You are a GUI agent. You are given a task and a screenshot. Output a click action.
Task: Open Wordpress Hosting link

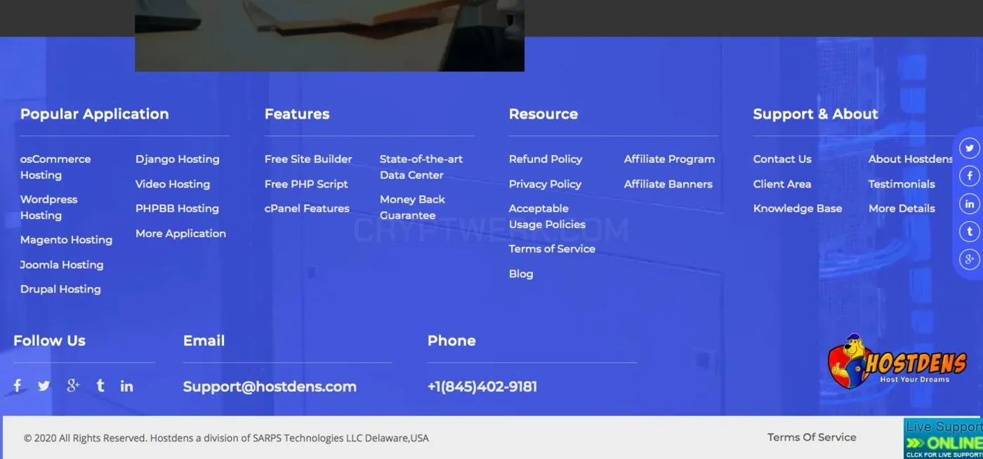48,207
